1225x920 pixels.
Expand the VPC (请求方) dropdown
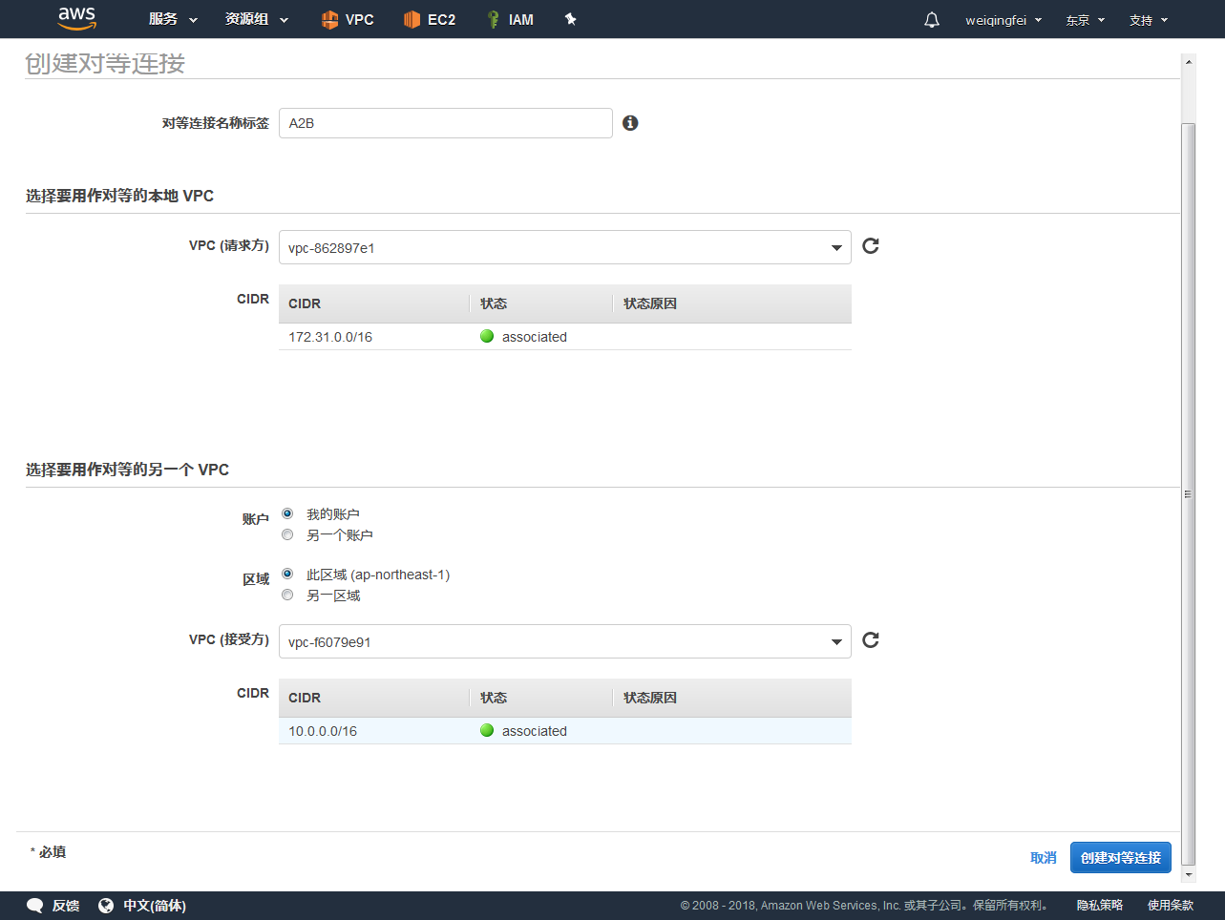click(564, 248)
